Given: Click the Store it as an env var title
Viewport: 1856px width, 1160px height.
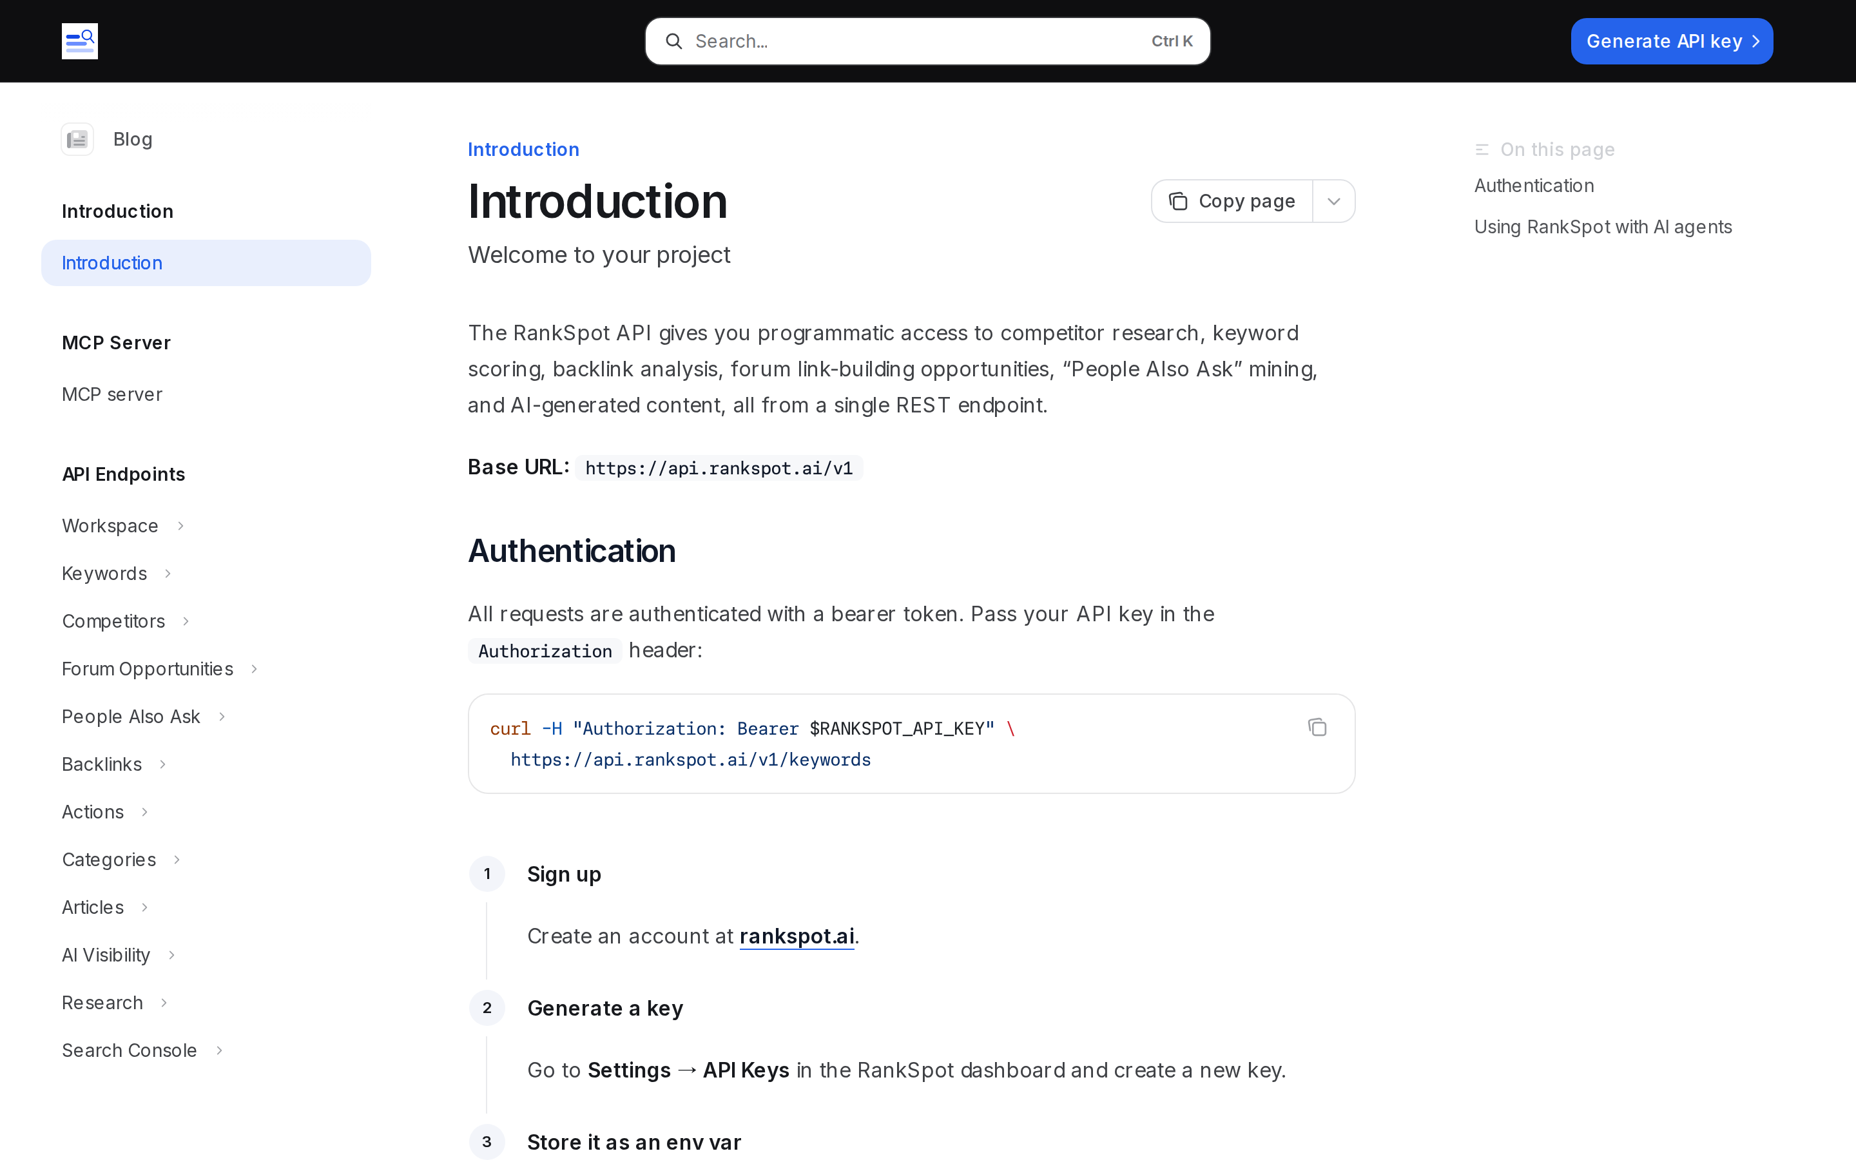Looking at the screenshot, I should 634,1143.
